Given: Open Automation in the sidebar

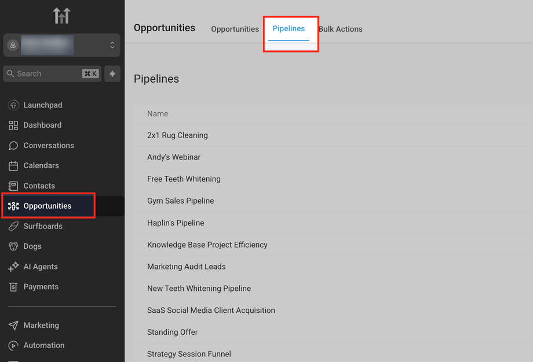Looking at the screenshot, I should click(x=44, y=346).
